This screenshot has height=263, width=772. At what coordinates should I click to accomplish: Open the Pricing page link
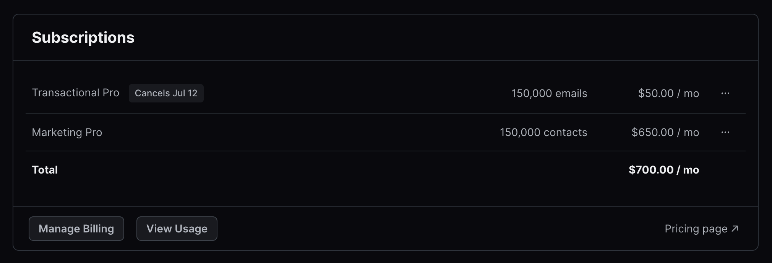point(696,229)
